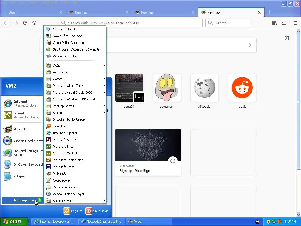This screenshot has width=301, height=226.
Task: Click the Mypal taskbar button
Action: pyautogui.click(x=148, y=222)
